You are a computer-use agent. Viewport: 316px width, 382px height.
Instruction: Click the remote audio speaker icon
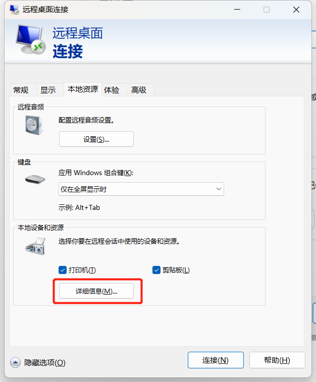[x=34, y=125]
